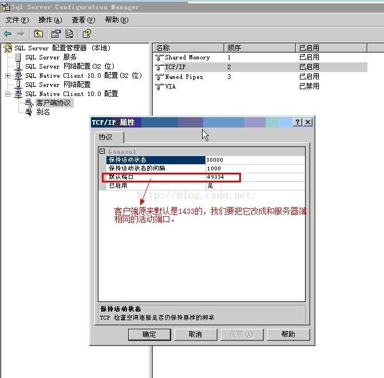
Task: Open the 文件(F) menu
Action: tap(17, 20)
